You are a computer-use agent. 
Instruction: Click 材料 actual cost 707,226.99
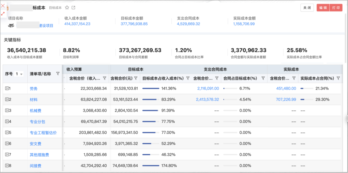coord(286,100)
